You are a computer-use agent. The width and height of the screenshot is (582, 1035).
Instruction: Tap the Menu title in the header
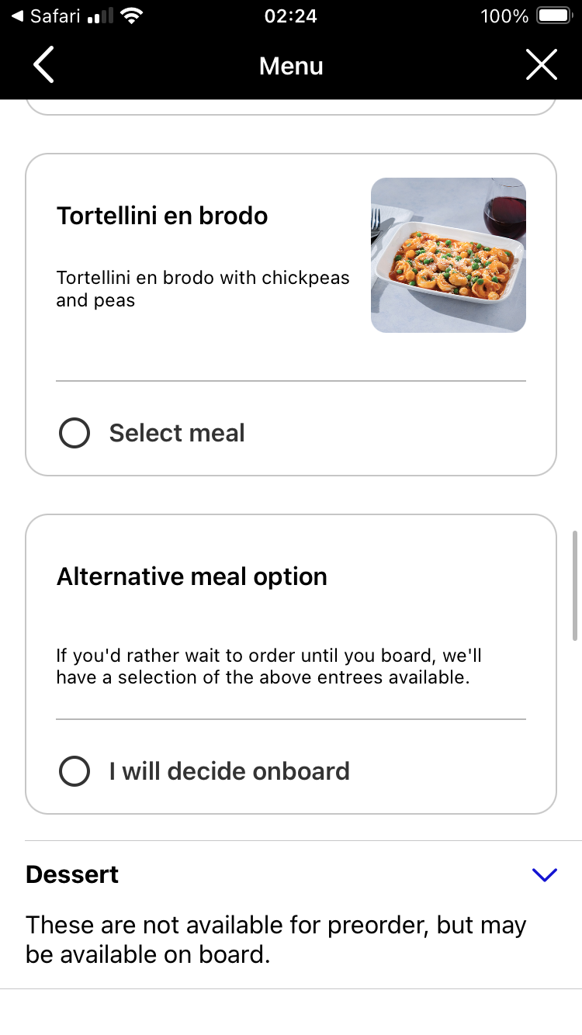click(291, 66)
